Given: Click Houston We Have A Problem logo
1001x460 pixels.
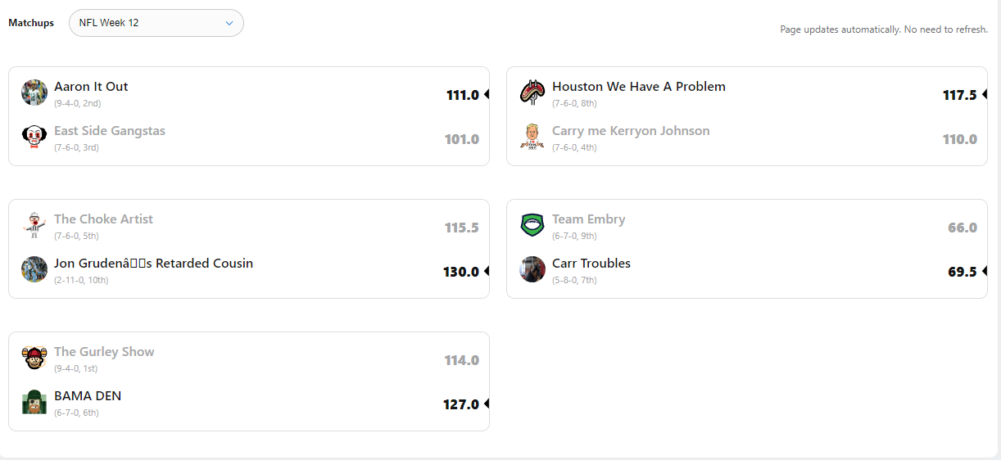Looking at the screenshot, I should coord(532,92).
